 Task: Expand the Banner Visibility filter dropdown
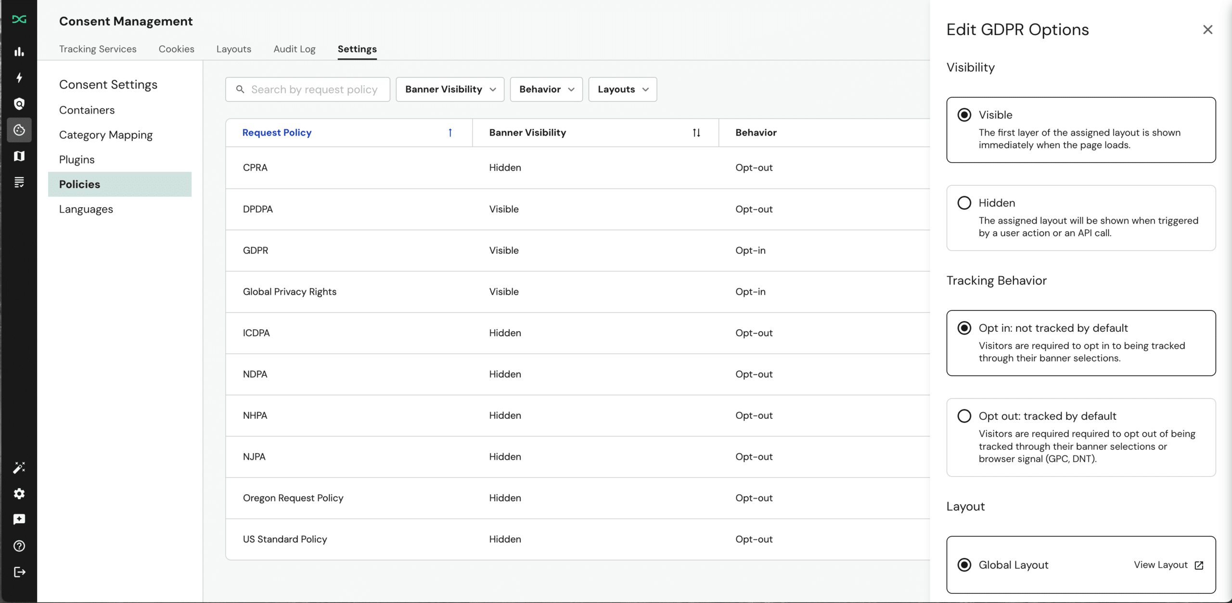[x=450, y=89]
